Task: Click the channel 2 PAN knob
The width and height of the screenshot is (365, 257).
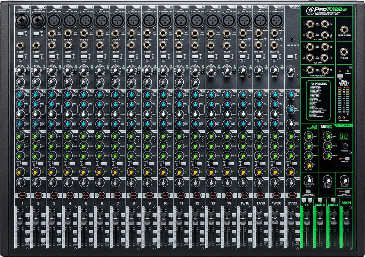Action: [x=36, y=183]
